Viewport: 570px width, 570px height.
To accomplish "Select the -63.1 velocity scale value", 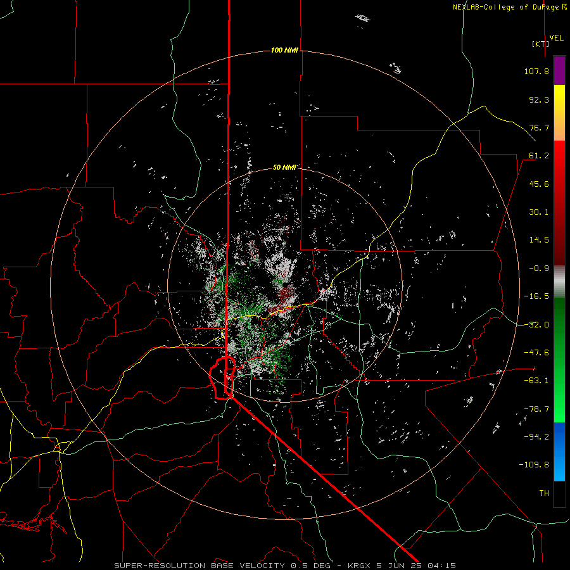I will tap(536, 381).
